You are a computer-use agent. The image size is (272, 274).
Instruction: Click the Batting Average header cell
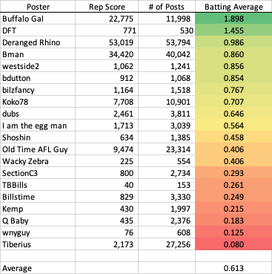(233, 7)
